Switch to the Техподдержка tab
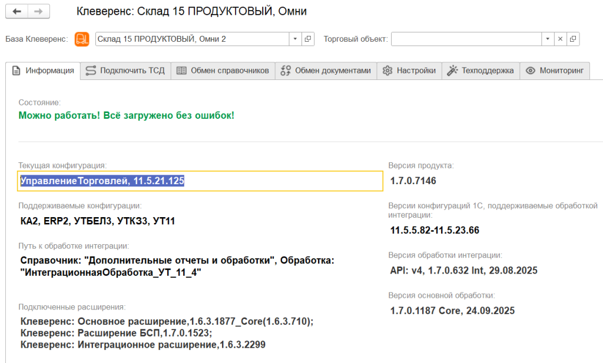The height and width of the screenshot is (363, 603). click(481, 71)
